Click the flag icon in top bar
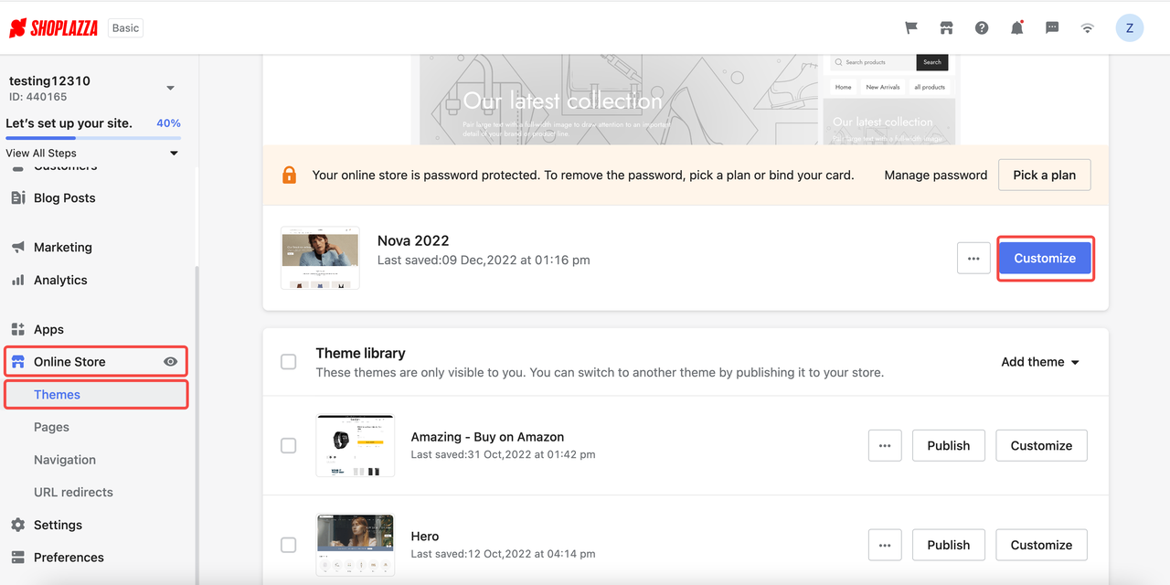The width and height of the screenshot is (1170, 585). 911,28
